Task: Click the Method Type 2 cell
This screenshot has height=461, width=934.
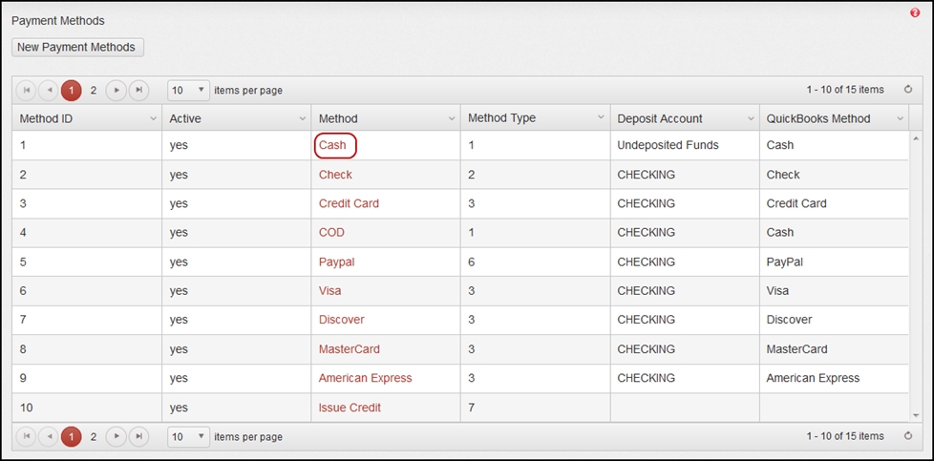Action: pos(536,175)
